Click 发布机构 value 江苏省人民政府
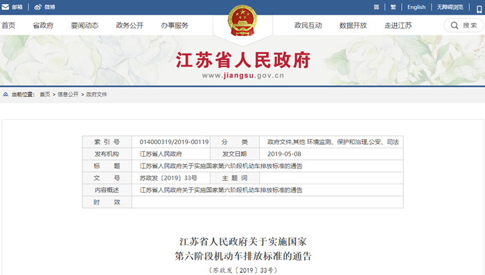The height and width of the screenshot is (275, 485). pos(161,154)
